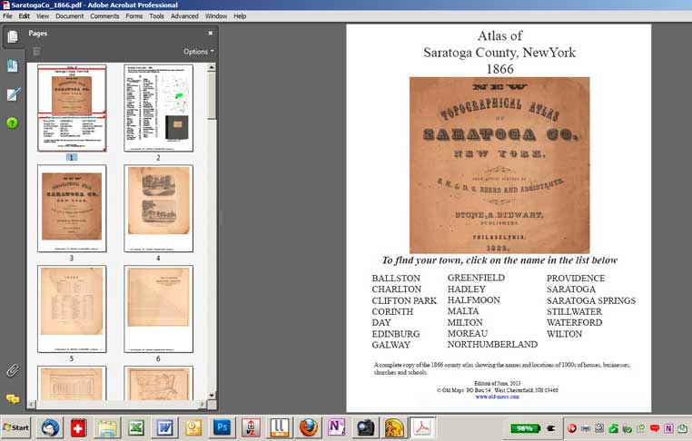Select page 5 thumbnail
This screenshot has width=692, height=441.
coord(72,309)
